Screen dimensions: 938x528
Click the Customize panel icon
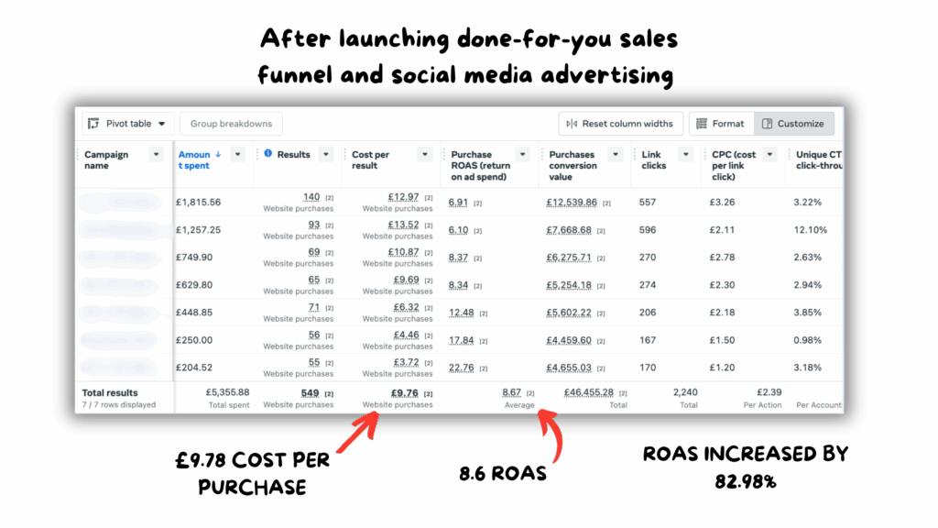(x=767, y=124)
